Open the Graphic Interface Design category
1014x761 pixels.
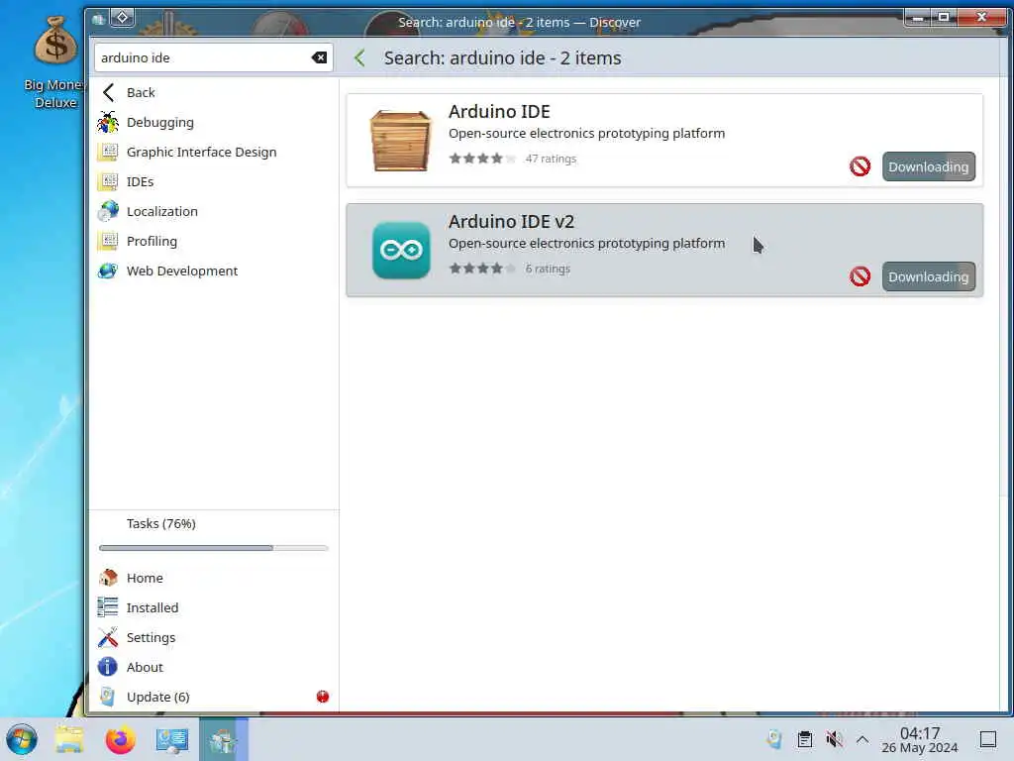point(214,152)
